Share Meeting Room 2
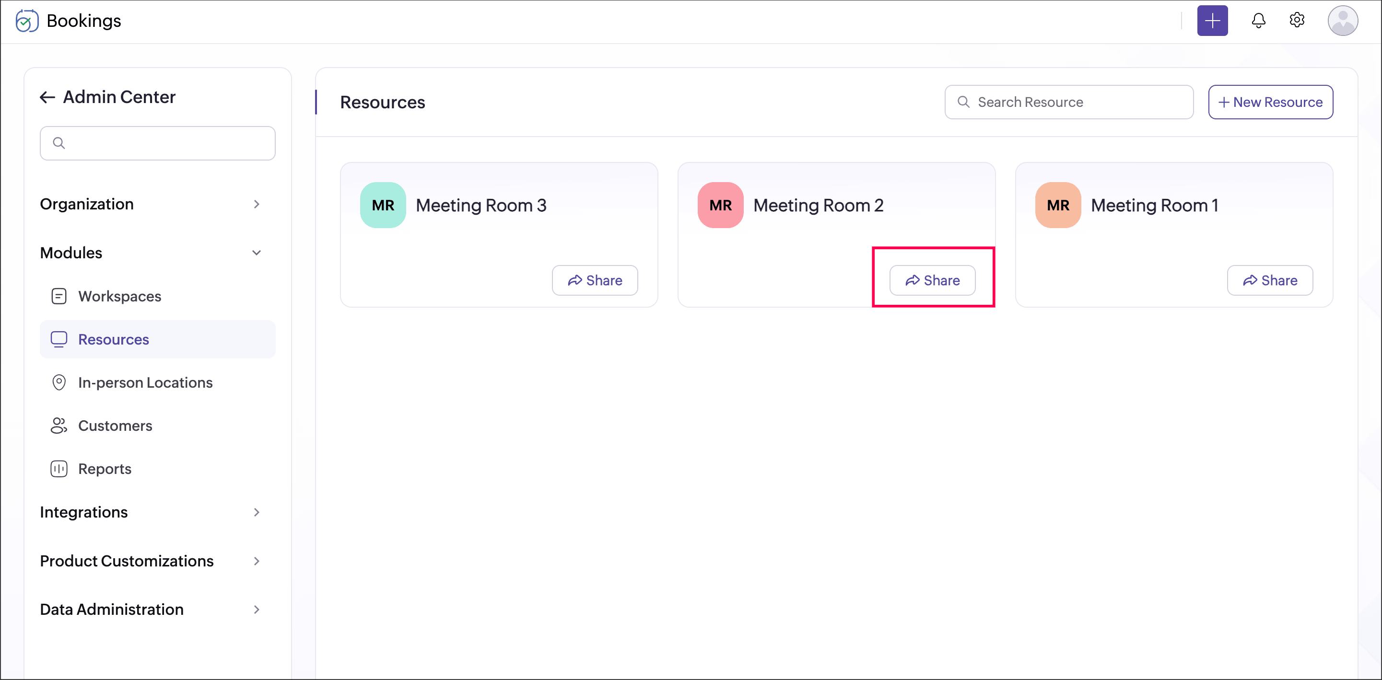1382x680 pixels. (x=932, y=280)
